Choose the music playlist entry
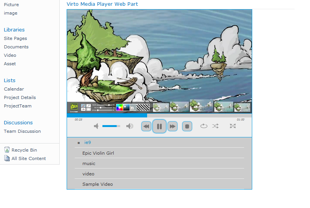The width and height of the screenshot is (310, 208). coord(89,163)
